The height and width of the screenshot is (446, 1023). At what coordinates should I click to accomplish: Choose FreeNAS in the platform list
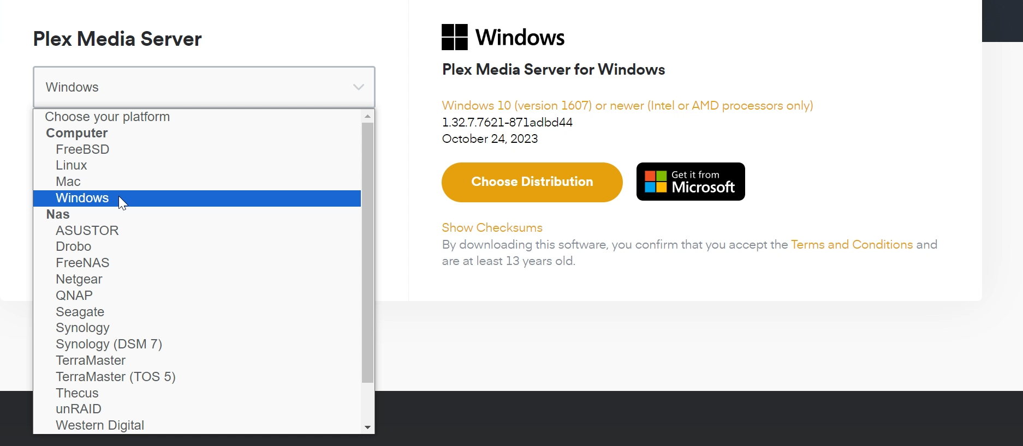click(x=197, y=263)
